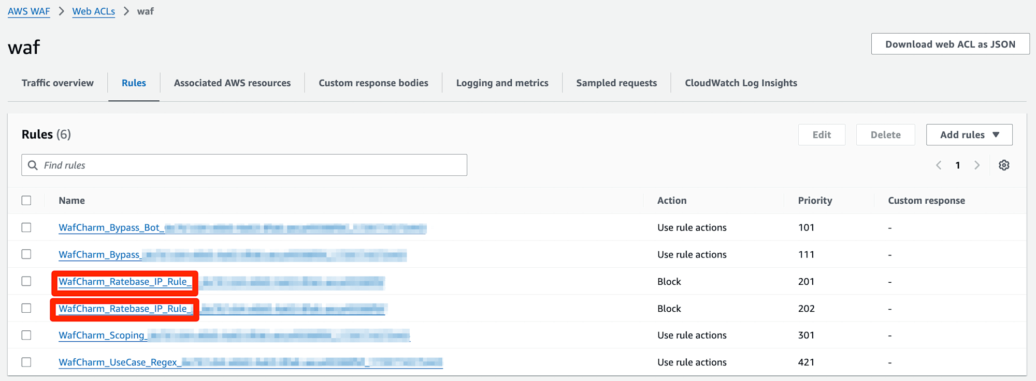
Task: Open CloudWatch Log Insights tab
Action: (741, 83)
